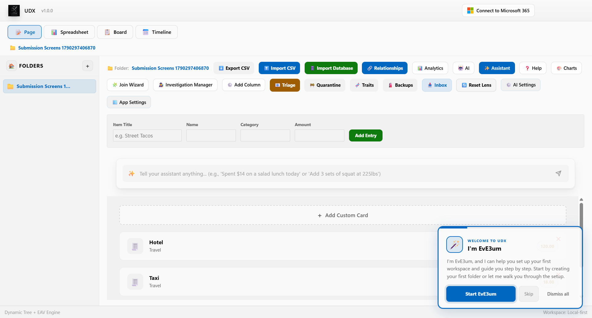Click the sparkle icon in assistant input
This screenshot has width=592, height=318.
pos(132,174)
